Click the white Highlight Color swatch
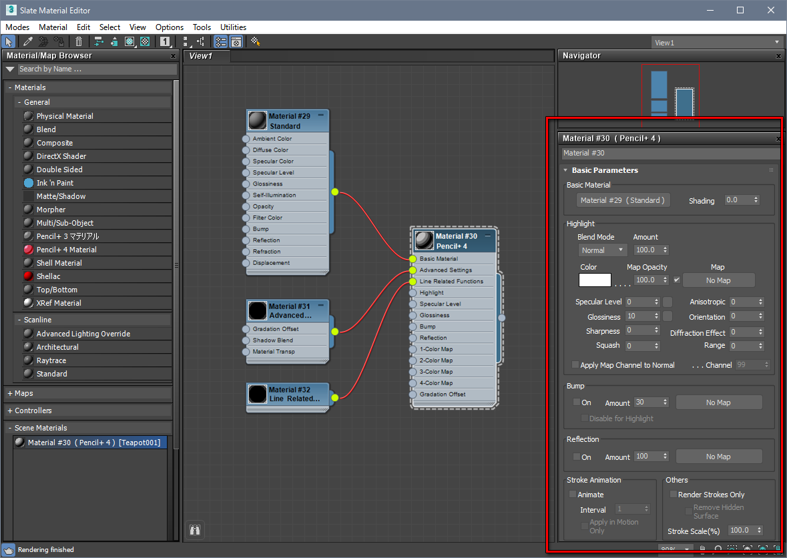This screenshot has height=558, width=787. [594, 280]
